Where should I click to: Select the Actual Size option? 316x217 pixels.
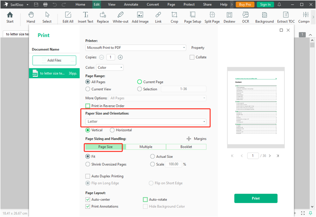coord(152,156)
